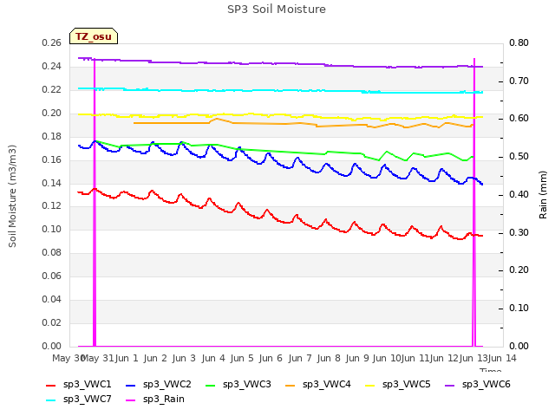Select the sp3_VWC5 legend label
The width and height of the screenshot is (555, 416).
pyautogui.click(x=407, y=384)
